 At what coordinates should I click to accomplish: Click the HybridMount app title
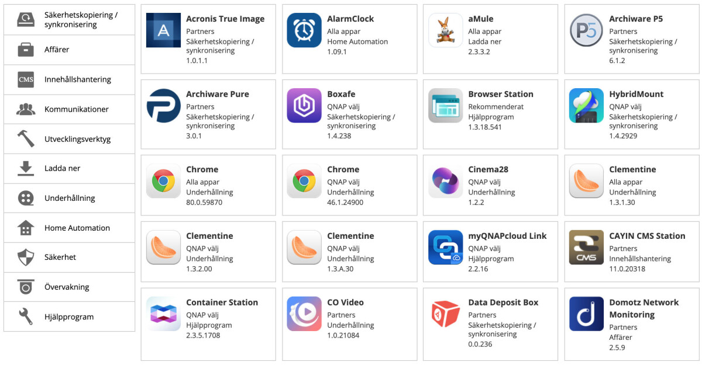pos(636,94)
